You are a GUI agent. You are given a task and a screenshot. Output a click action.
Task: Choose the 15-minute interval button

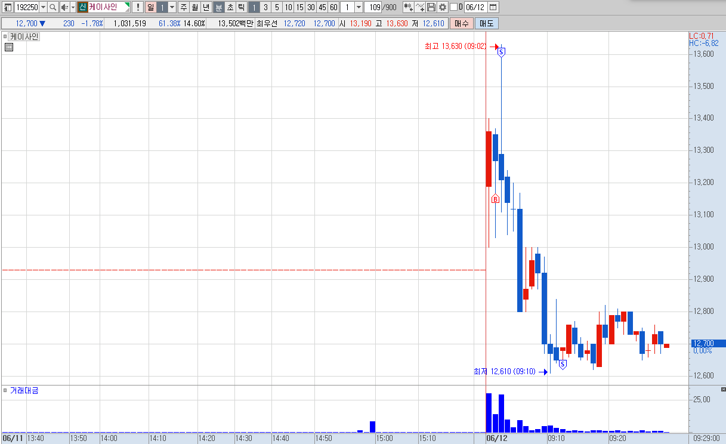point(299,7)
